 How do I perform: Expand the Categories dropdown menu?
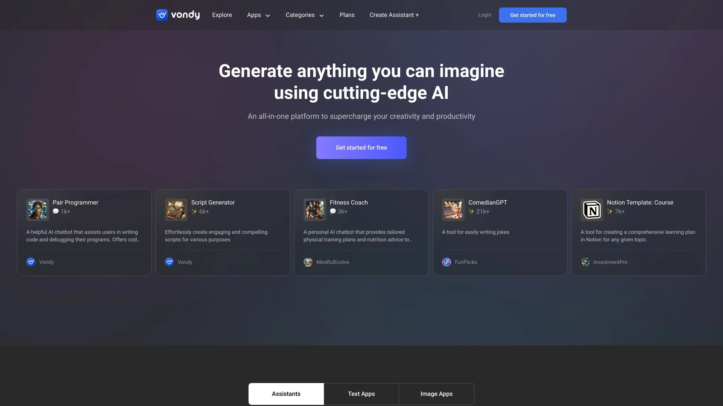click(x=304, y=15)
